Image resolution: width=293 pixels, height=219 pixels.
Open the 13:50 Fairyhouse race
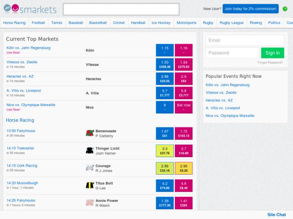(x=21, y=131)
